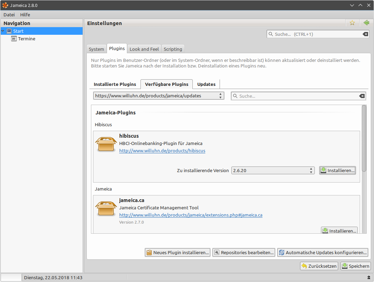Click the hibiscus package box icon
Image resolution: width=374 pixels, height=282 pixels.
click(106, 144)
